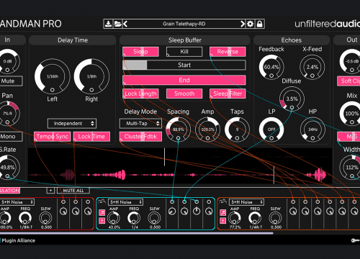The image size is (360, 259).
Task: Click the Left delay time knob
Action: coord(53,76)
